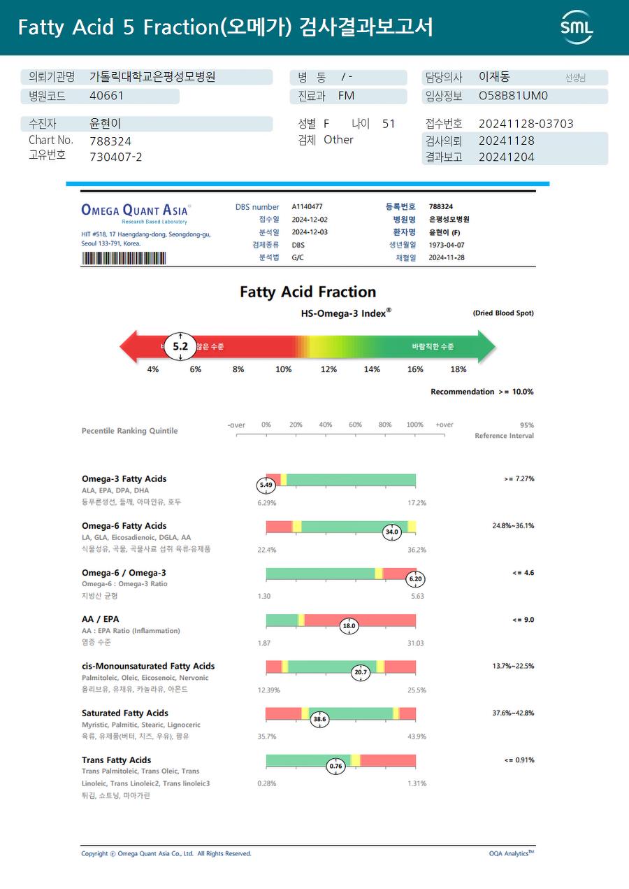Click the green arrow tip of index scale
This screenshot has width=629, height=889.
pyautogui.click(x=488, y=346)
